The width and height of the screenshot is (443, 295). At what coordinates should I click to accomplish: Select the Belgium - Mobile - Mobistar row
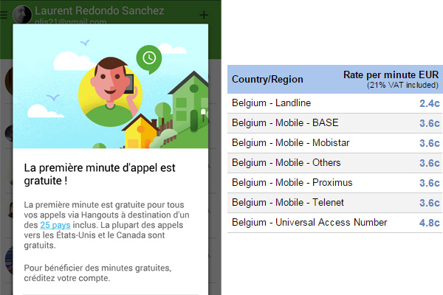[x=334, y=143]
